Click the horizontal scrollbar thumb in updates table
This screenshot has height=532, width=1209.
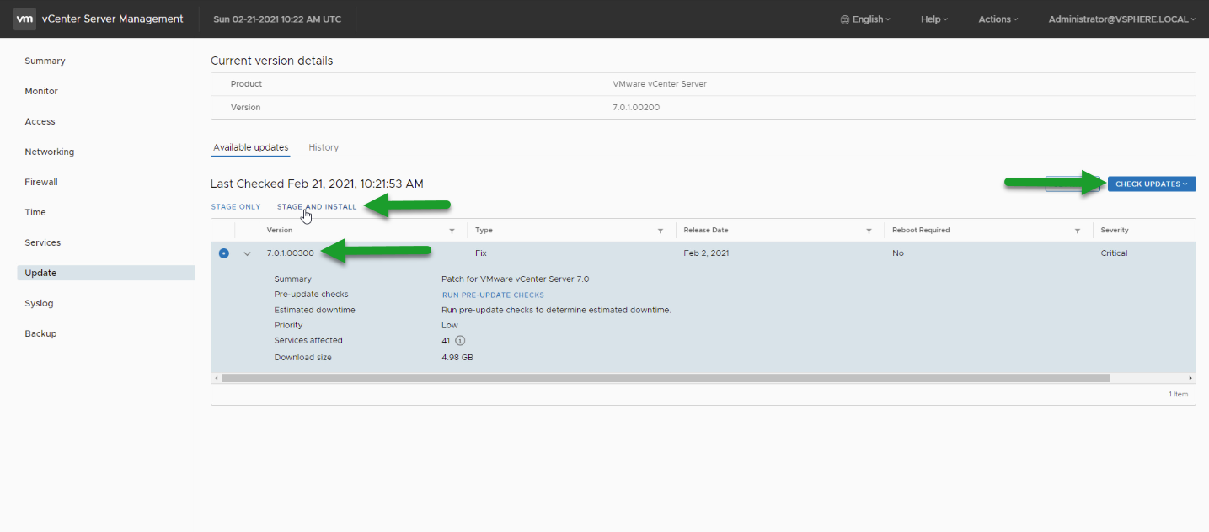tap(666, 379)
